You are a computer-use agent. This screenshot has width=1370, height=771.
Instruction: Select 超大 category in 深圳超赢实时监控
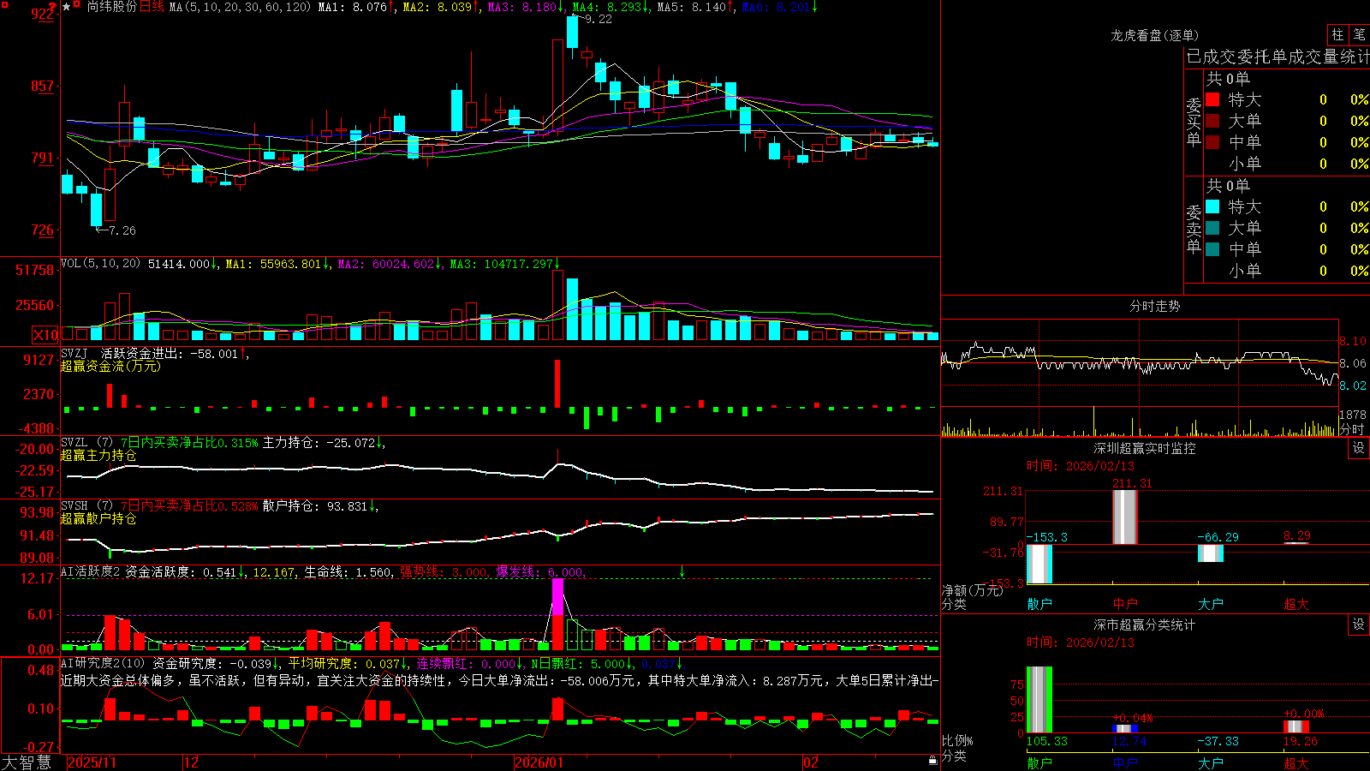click(x=1296, y=604)
